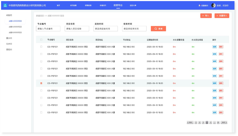Viewport: 238px width, 136px height.
Task: Expand 重庆市 in the sidebar
Action: tap(9, 38)
